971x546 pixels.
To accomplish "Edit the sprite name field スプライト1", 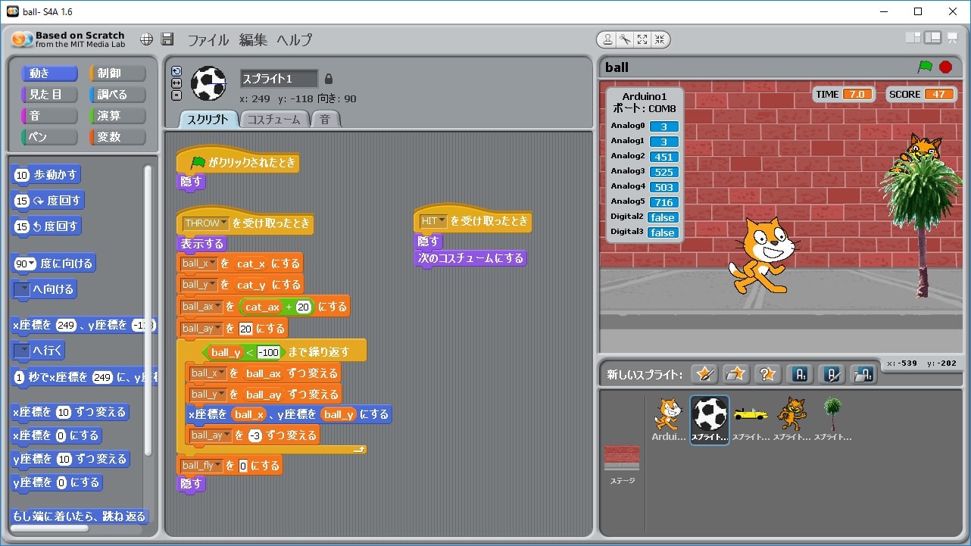I will coord(279,79).
